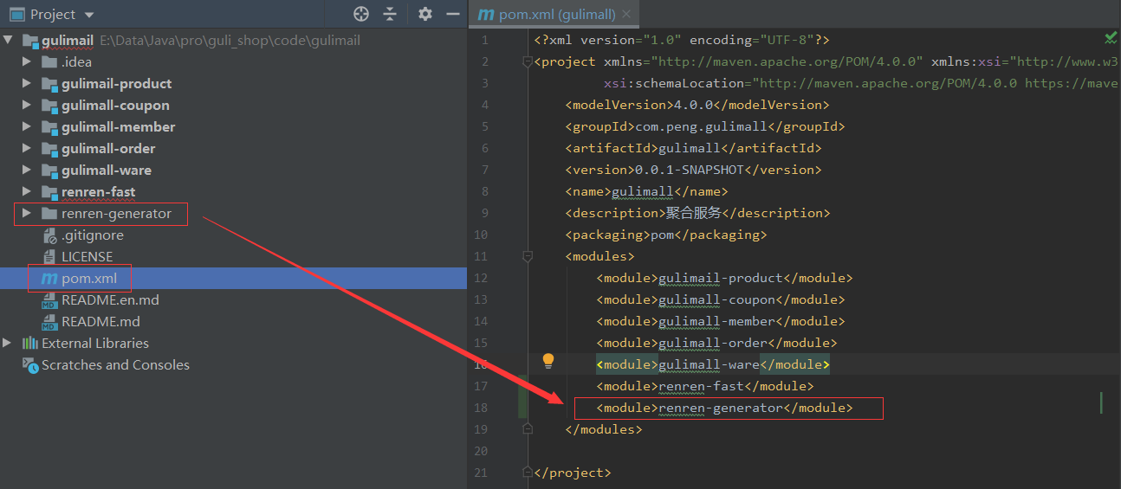Click the Maven icon of pom.xml
This screenshot has height=489, width=1121.
click(x=49, y=279)
